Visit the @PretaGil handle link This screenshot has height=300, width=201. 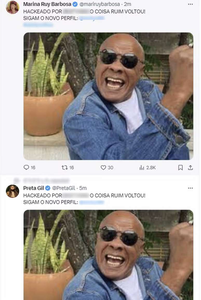64,188
